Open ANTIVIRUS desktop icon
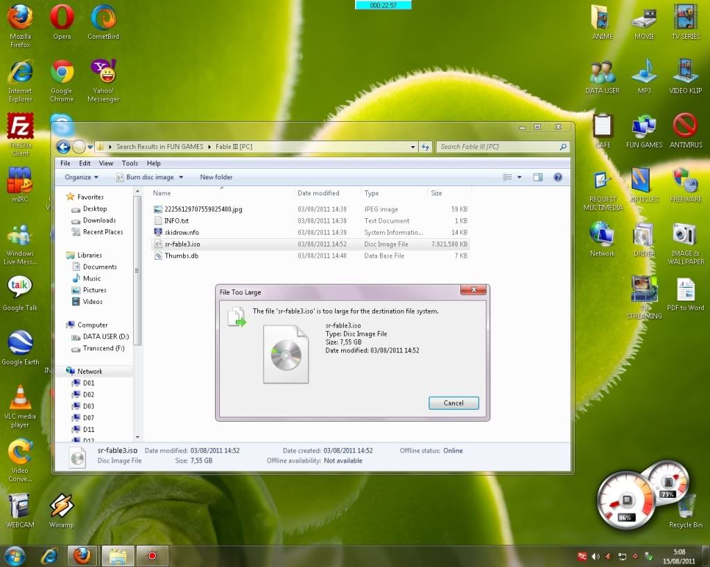Viewport: 710px width, 567px height. tap(686, 130)
